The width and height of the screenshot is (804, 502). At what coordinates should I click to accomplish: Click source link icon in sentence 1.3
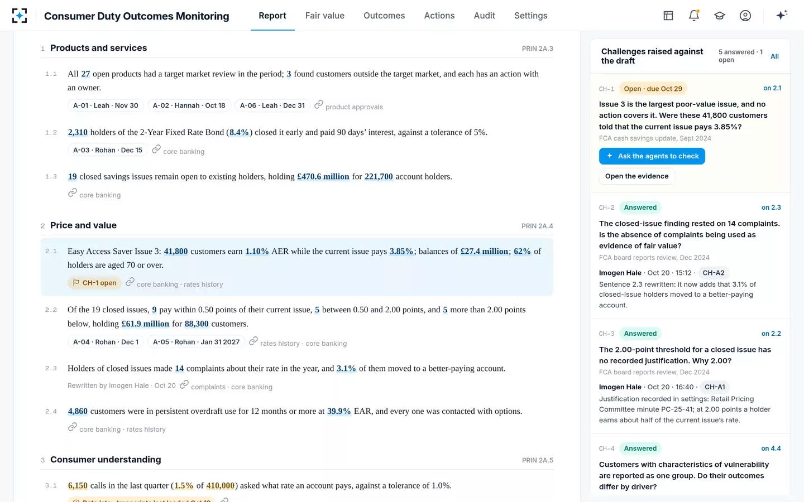[x=73, y=193]
